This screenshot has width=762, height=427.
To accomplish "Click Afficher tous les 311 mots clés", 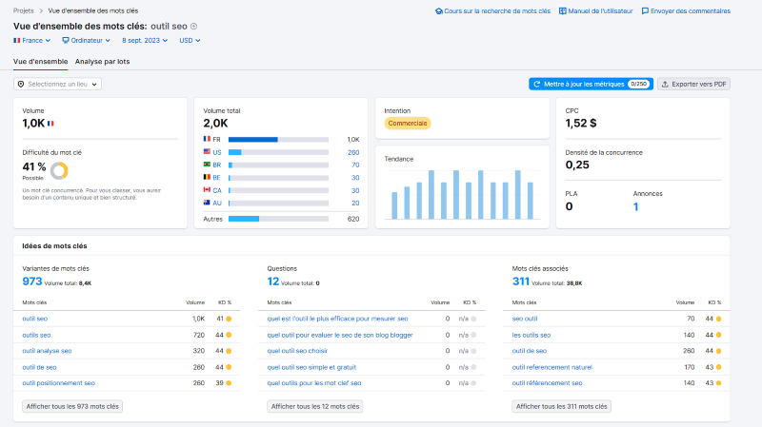I will 561,406.
